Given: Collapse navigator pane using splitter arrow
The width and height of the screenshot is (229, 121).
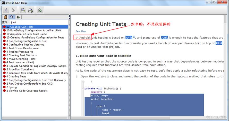Looking at the screenshot, I should coord(69,16).
